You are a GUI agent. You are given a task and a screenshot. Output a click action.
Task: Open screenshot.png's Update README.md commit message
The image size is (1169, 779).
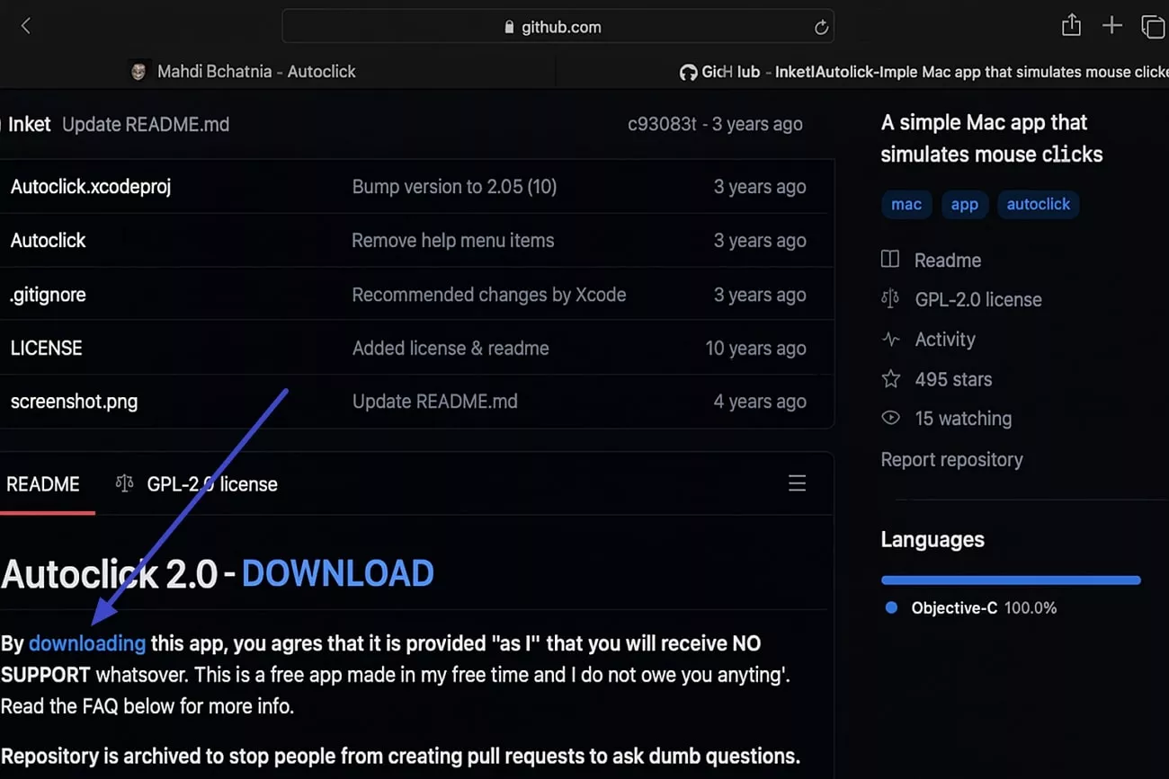(435, 402)
